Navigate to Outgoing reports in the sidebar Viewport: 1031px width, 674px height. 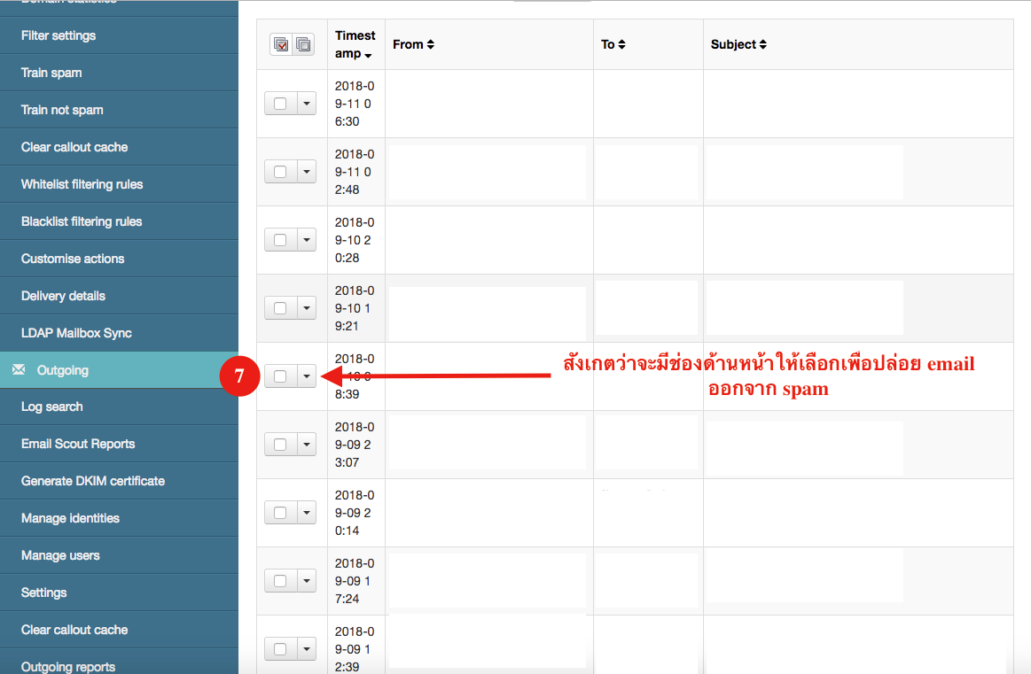[69, 666]
